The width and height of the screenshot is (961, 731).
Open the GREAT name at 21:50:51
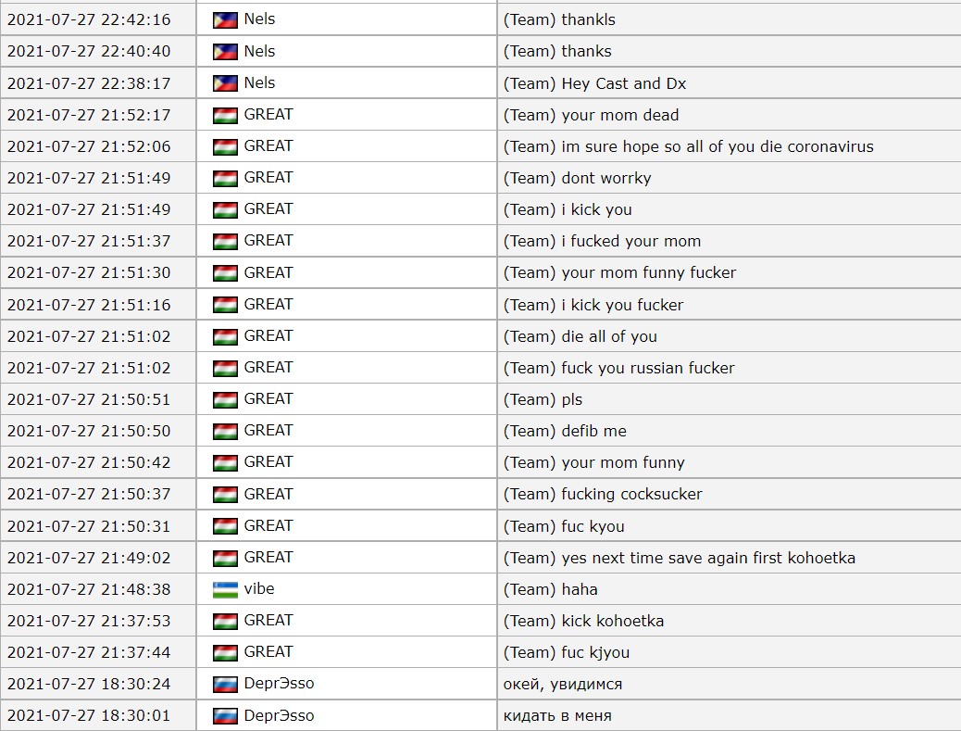(x=268, y=399)
